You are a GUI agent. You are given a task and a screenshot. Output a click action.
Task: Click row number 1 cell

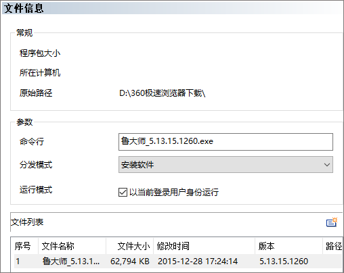18,262
